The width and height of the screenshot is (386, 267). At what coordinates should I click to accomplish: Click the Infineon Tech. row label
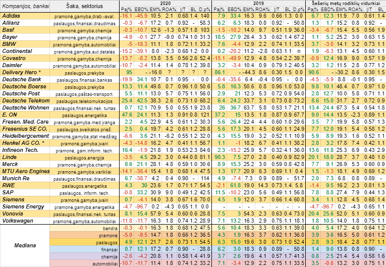click(x=25, y=150)
